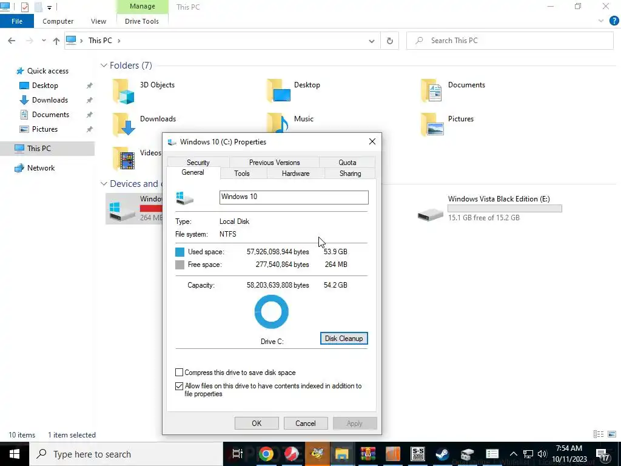Click the Back navigation arrow

point(12,41)
